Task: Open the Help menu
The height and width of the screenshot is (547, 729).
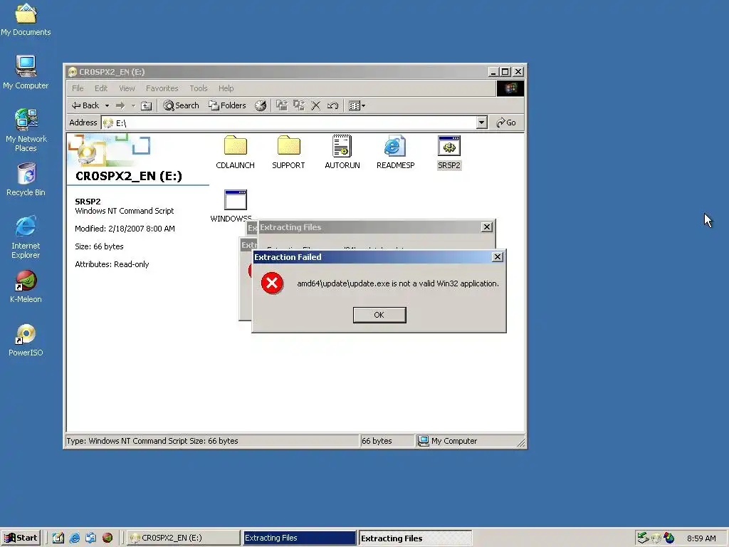Action: [x=226, y=88]
